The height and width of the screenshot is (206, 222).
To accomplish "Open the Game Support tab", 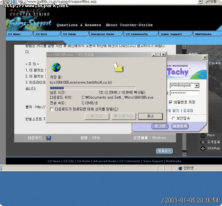I will pyautogui.click(x=175, y=34).
